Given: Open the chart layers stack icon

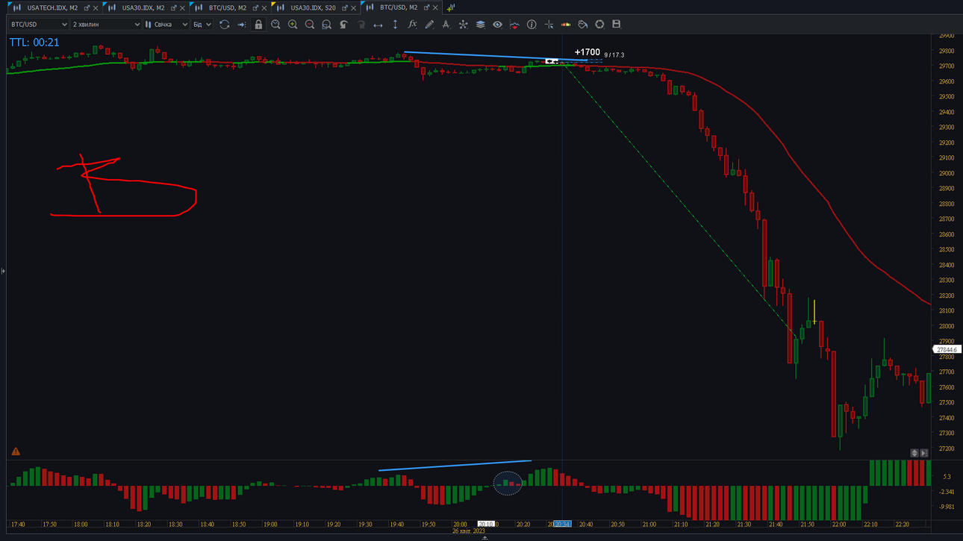Looking at the screenshot, I should (480, 25).
